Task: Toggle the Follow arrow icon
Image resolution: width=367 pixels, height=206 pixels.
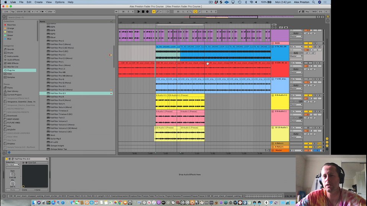Action: coord(116,11)
